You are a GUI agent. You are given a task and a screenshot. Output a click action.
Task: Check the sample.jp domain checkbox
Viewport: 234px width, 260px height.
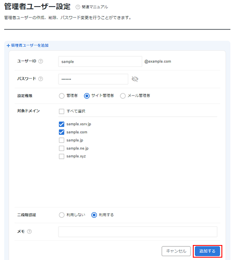tap(61, 140)
